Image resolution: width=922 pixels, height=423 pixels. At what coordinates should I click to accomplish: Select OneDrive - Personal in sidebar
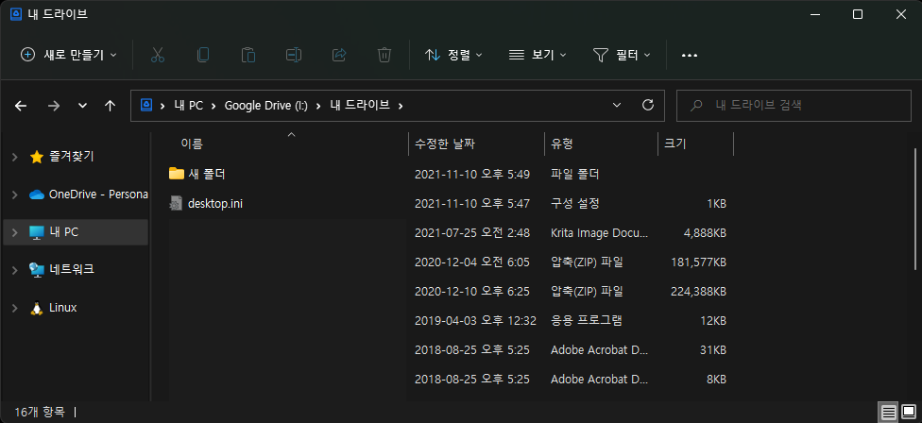tap(98, 195)
